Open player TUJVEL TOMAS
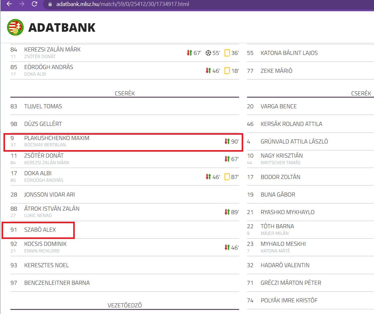The width and height of the screenshot is (374, 314). pyautogui.click(x=43, y=106)
